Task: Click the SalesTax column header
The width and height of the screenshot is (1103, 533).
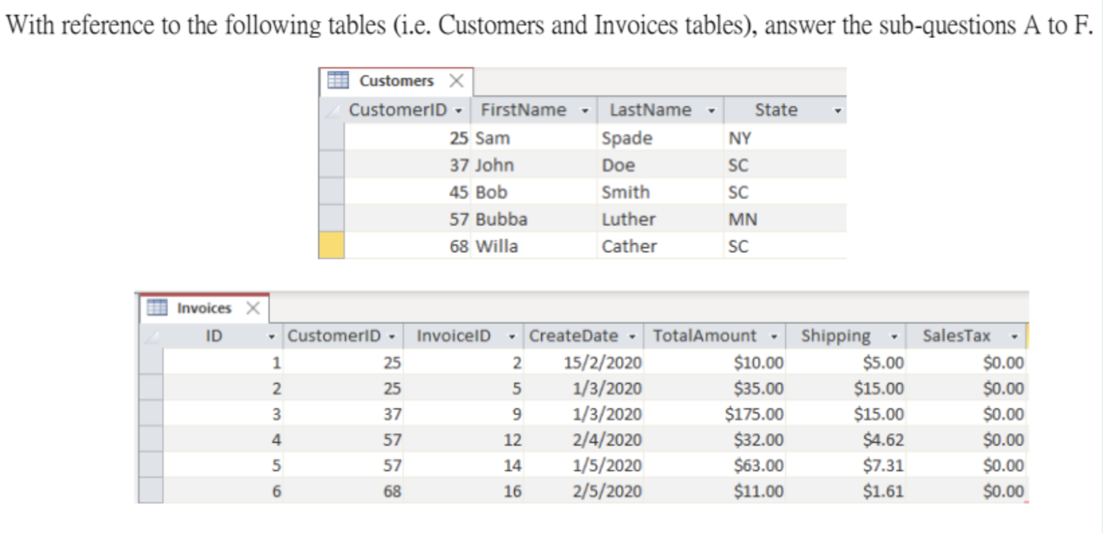Action: click(x=965, y=336)
